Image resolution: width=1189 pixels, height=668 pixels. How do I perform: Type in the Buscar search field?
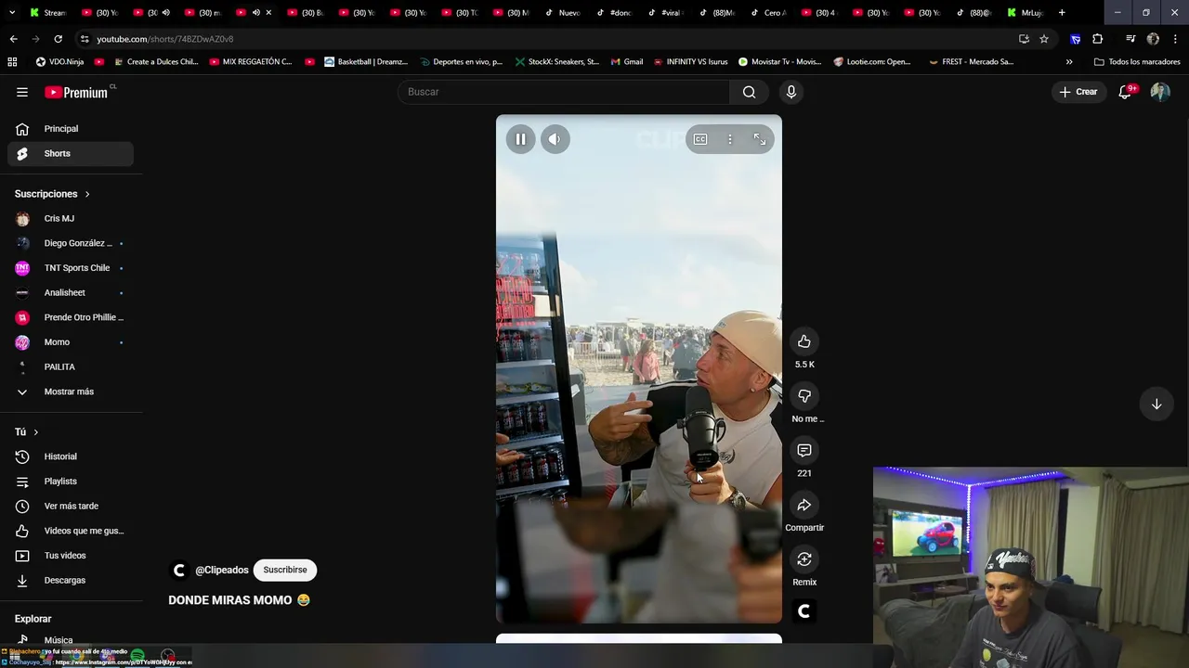coord(564,92)
